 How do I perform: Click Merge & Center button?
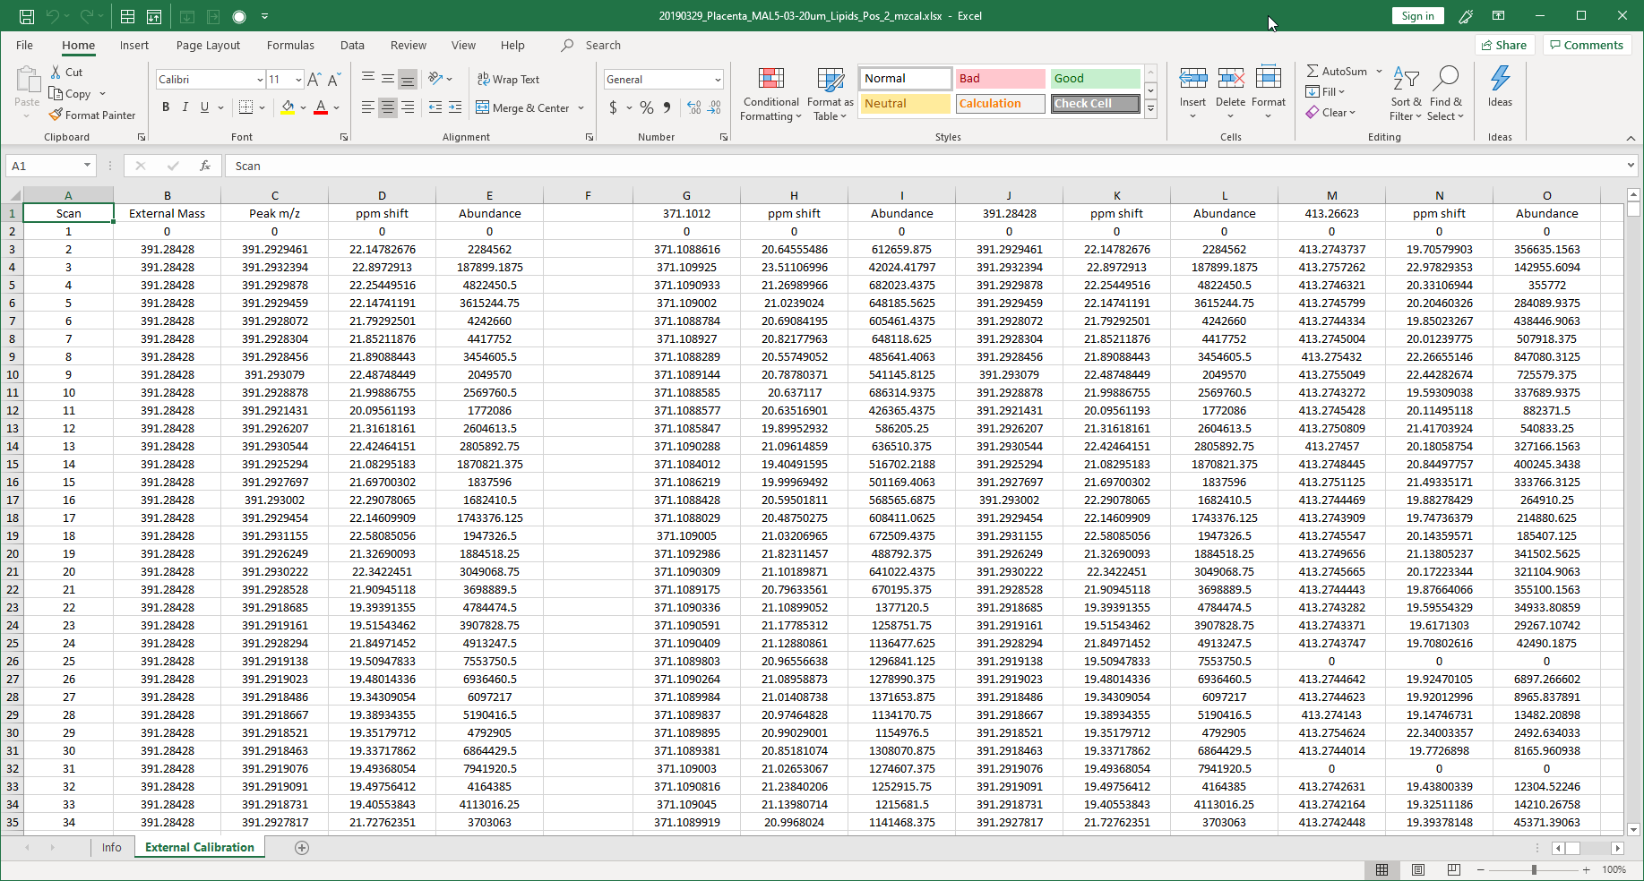[523, 107]
